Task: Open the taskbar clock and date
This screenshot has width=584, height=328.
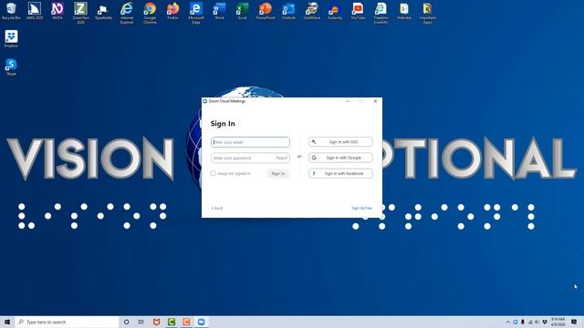Action: pyautogui.click(x=558, y=322)
